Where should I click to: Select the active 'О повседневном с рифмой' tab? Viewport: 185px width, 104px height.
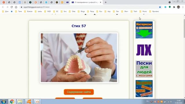[x=86, y=2]
